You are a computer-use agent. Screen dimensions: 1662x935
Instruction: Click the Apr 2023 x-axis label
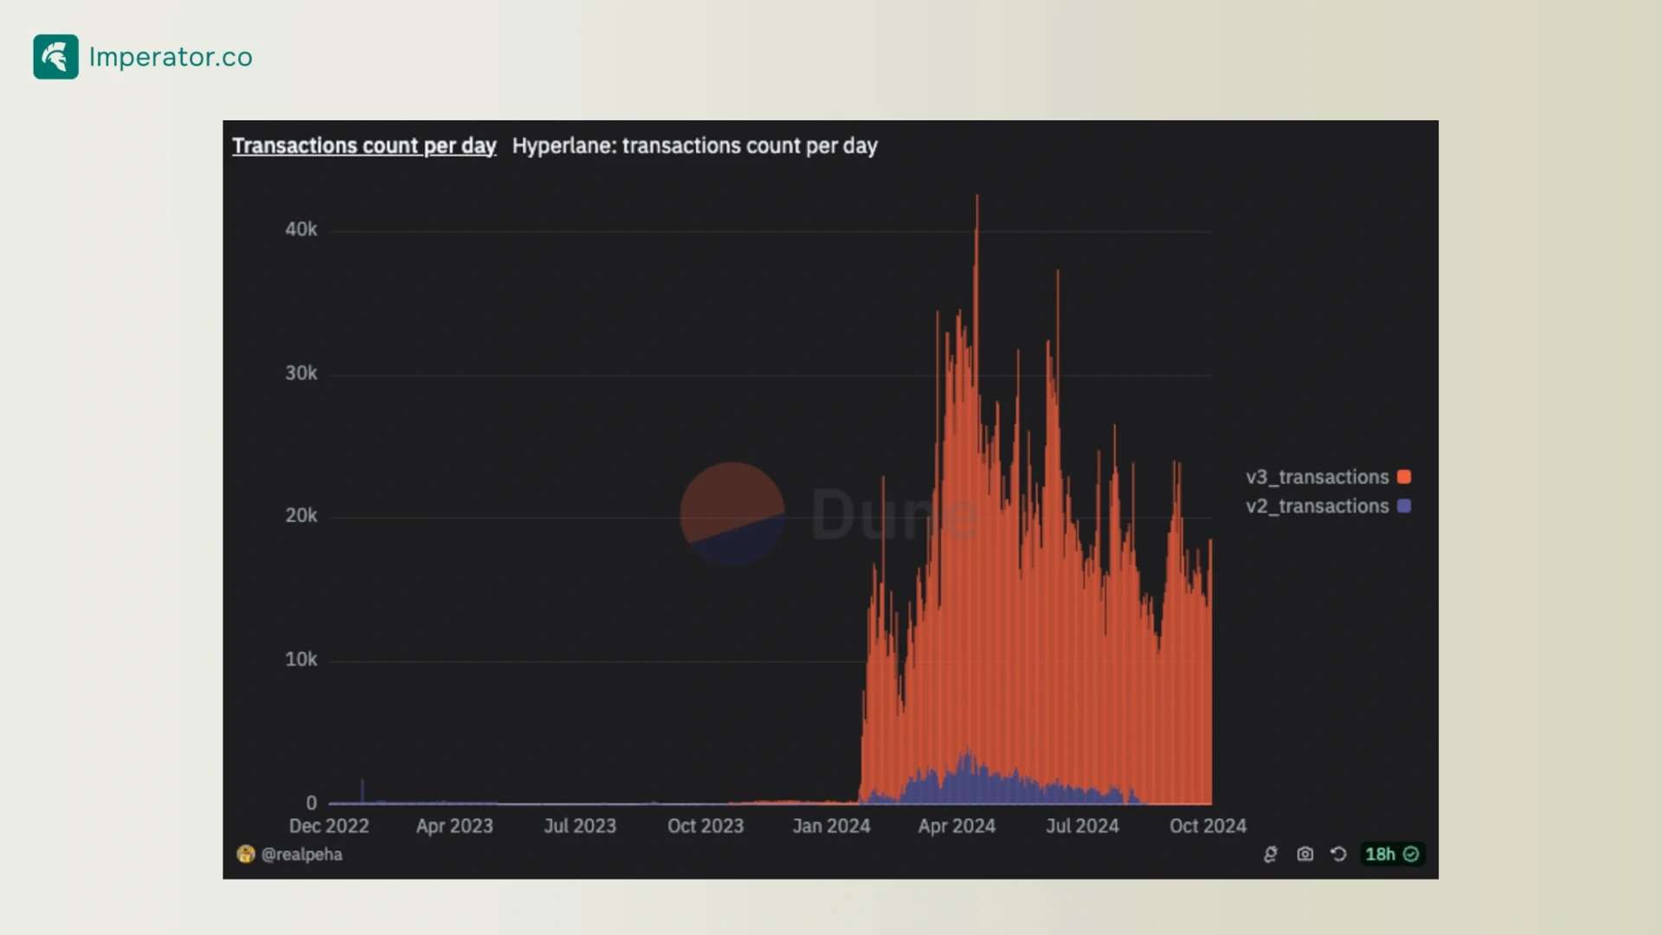(454, 826)
